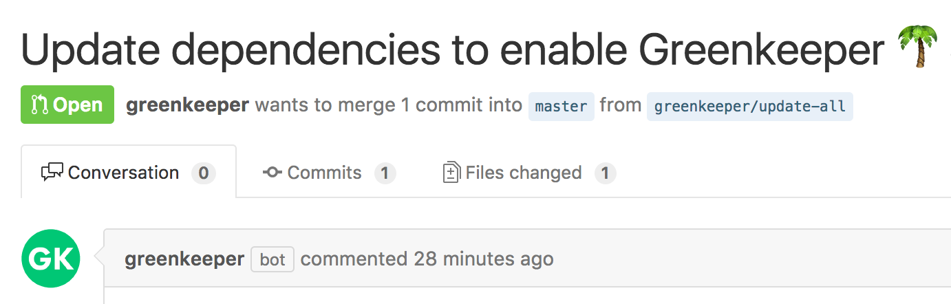Click the Conversation count badge 0
Image resolution: width=951 pixels, height=304 pixels.
(x=204, y=173)
